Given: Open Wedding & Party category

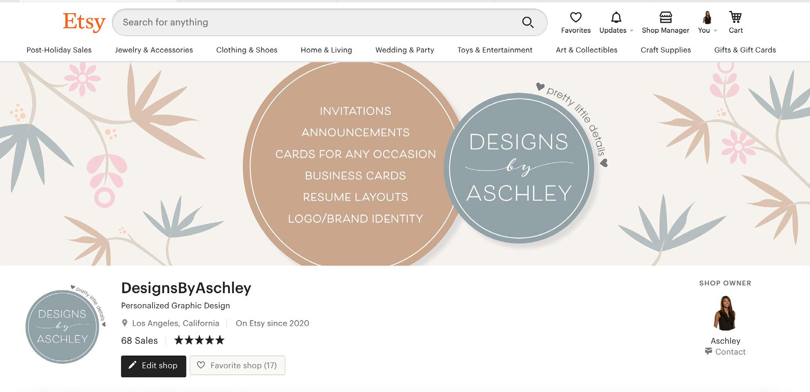Looking at the screenshot, I should (x=405, y=50).
